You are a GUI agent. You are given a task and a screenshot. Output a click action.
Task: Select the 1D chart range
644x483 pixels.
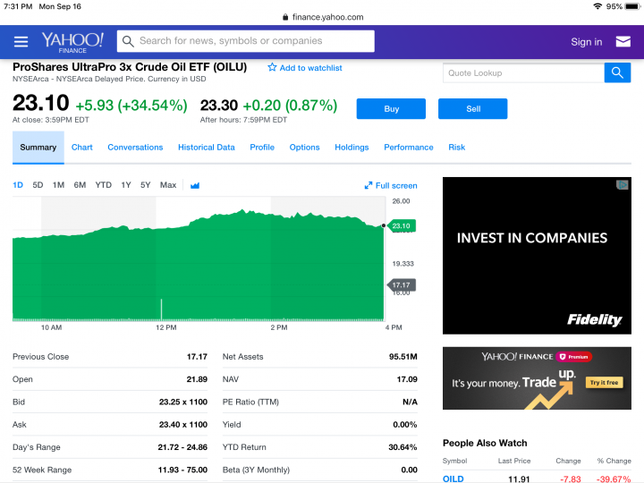18,185
